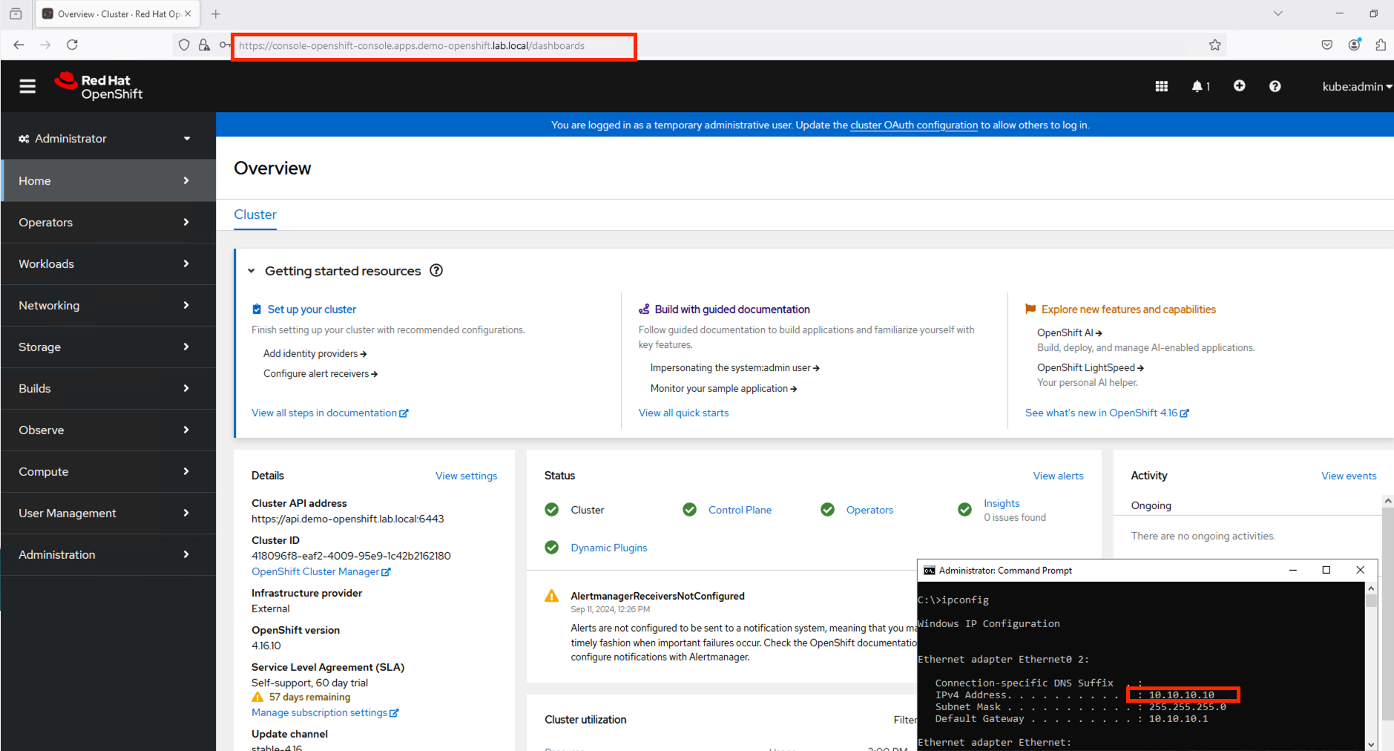The height and width of the screenshot is (751, 1394).
Task: Open the OpenShift Cluster Manager link
Action: pos(320,571)
